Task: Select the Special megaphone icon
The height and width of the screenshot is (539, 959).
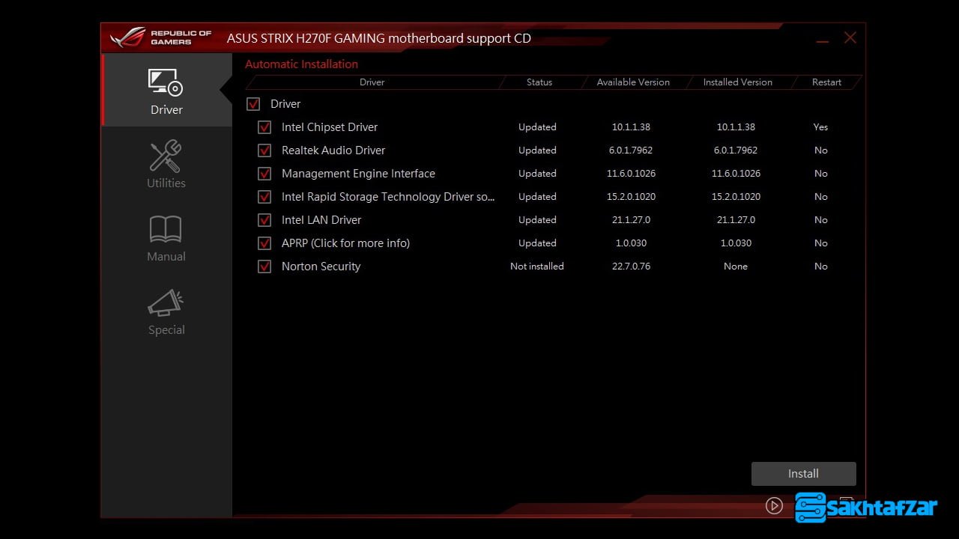Action: tap(166, 303)
